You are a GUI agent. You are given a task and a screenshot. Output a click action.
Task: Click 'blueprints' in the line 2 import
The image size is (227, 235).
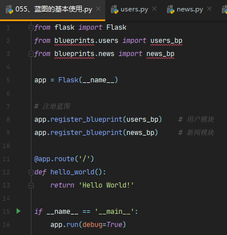pyautogui.click(x=74, y=41)
